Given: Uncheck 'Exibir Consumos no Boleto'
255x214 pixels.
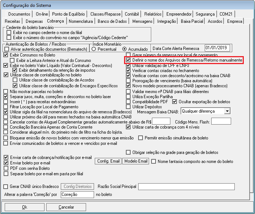Looking at the screenshot, I should point(6,55).
